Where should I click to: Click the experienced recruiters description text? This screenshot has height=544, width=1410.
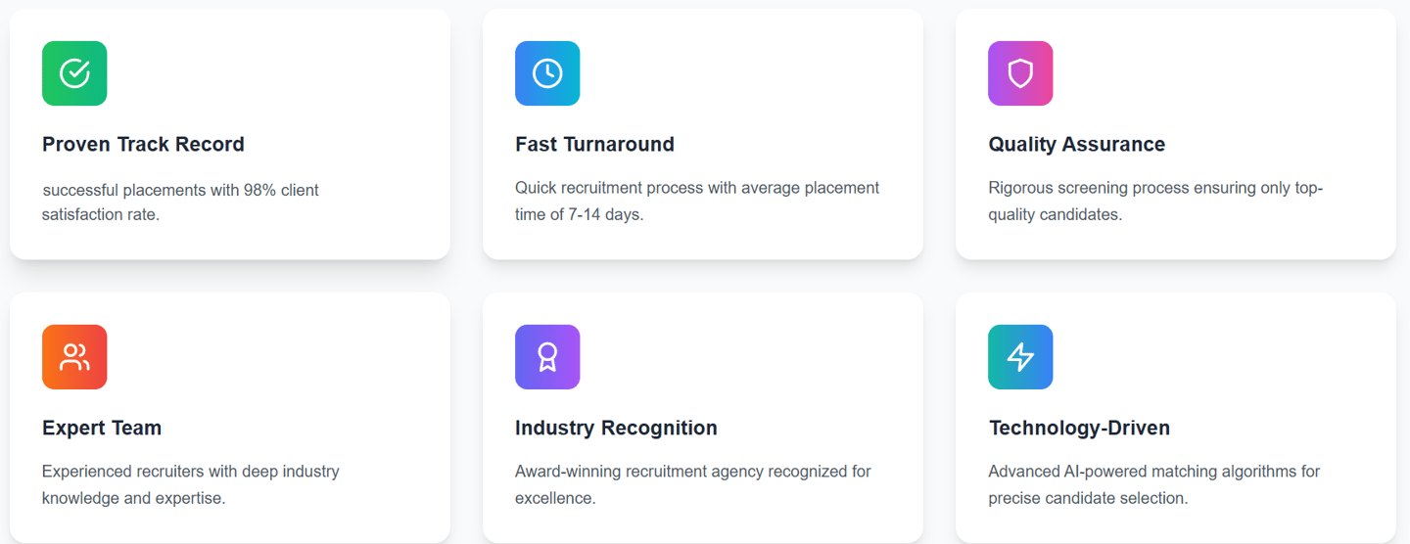tap(191, 485)
